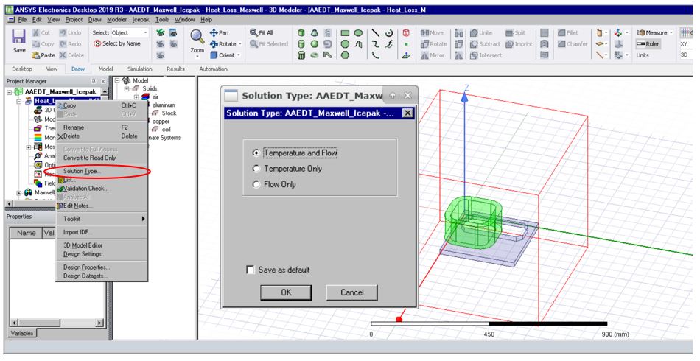Select Flow Only radio option
700x361 pixels.
click(x=256, y=184)
